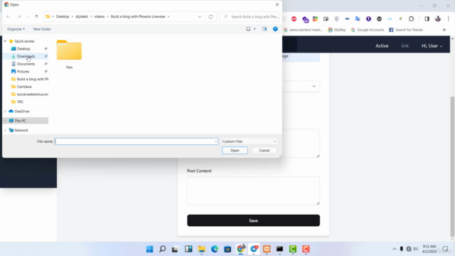
Task: Click Active in the page navbar
Action: 382,46
